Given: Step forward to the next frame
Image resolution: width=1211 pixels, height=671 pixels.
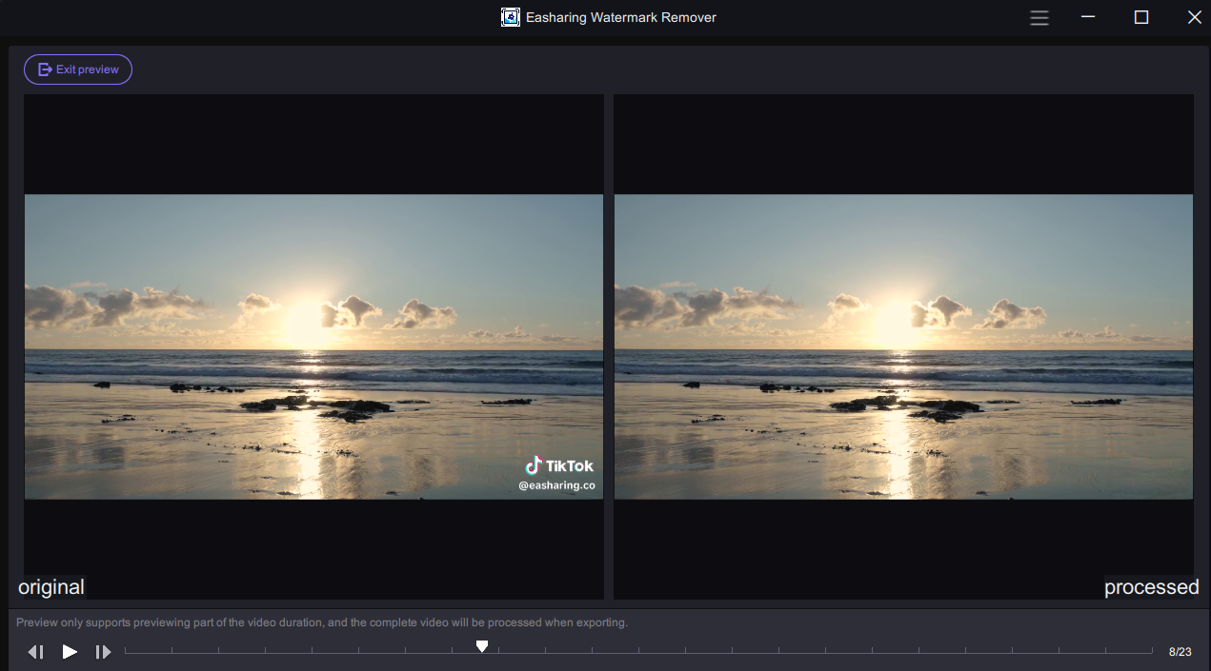Looking at the screenshot, I should click(x=104, y=652).
